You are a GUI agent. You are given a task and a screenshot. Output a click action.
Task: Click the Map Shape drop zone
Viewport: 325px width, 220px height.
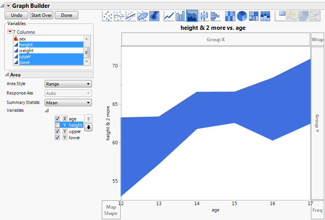(111, 210)
